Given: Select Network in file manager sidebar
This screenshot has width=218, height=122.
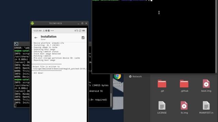Looking at the screenshot, I should [x=135, y=77].
